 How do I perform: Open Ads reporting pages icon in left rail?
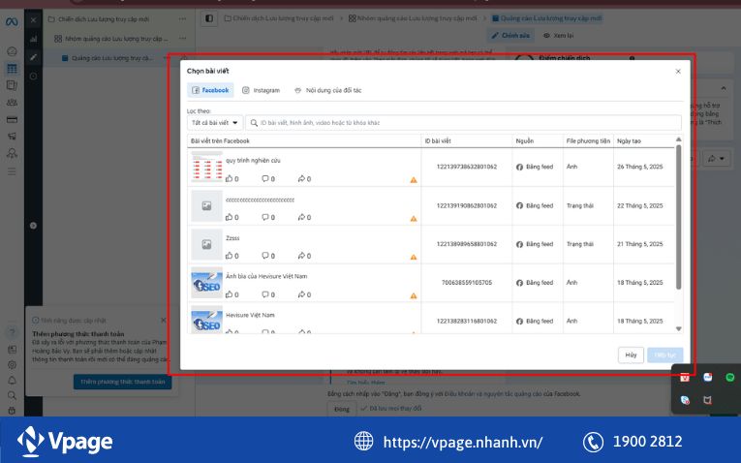point(12,85)
